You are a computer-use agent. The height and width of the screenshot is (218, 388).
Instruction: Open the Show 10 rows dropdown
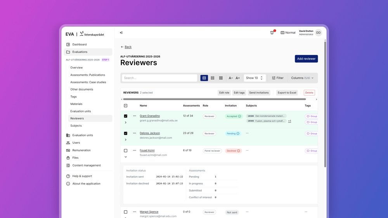coord(255,78)
